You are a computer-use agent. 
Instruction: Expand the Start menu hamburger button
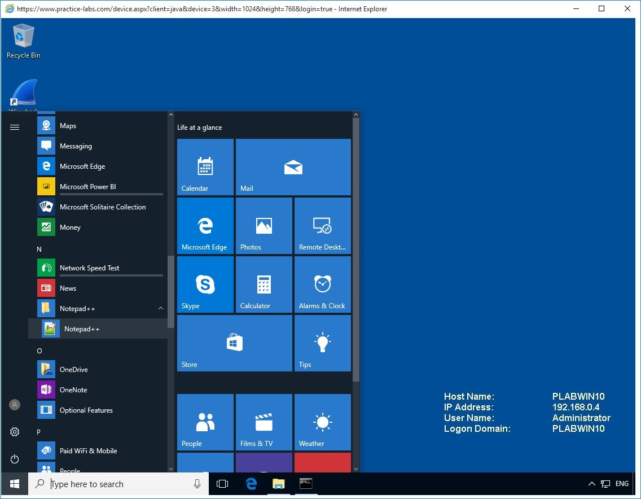15,128
